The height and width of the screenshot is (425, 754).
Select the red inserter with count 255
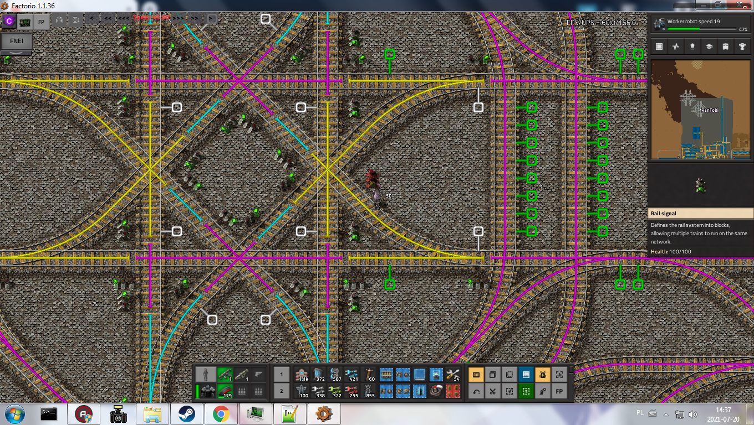(x=353, y=391)
